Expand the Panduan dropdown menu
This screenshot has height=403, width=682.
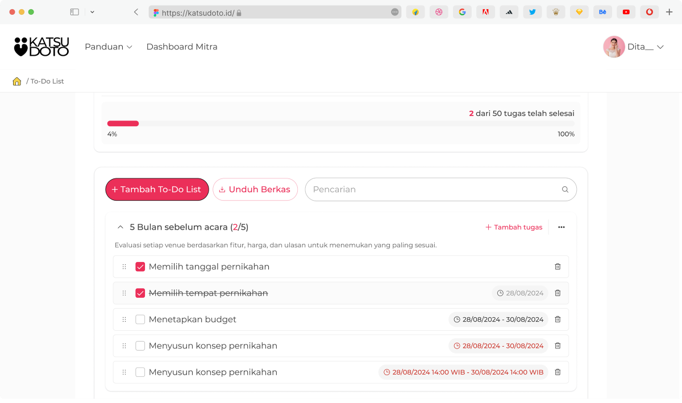pyautogui.click(x=108, y=47)
